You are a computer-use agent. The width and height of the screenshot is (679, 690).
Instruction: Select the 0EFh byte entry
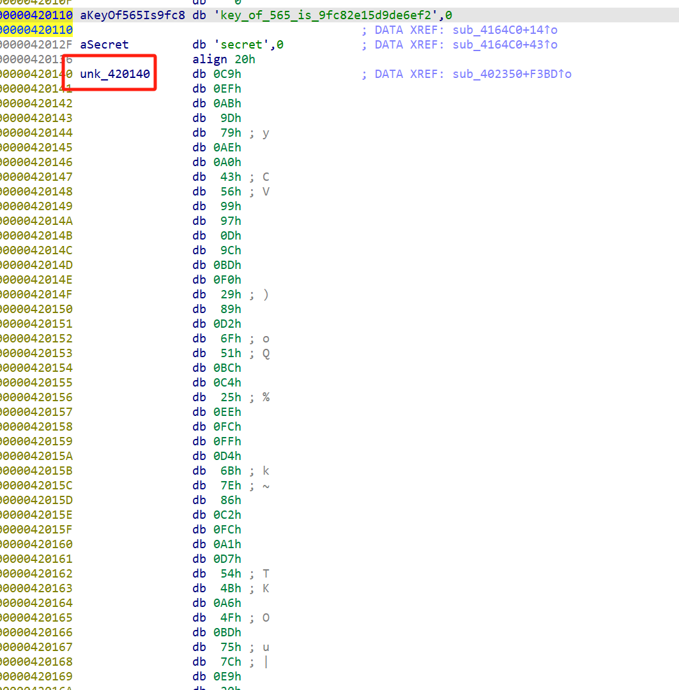(227, 89)
